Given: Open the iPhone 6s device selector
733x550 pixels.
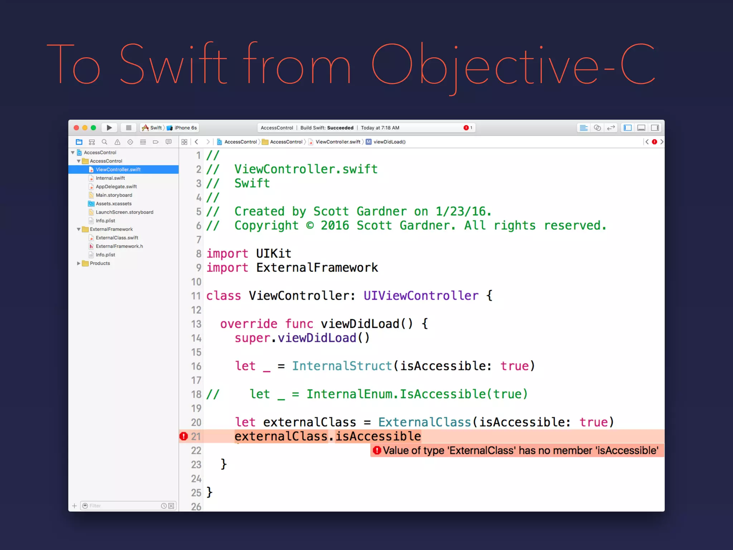Looking at the screenshot, I should [x=182, y=128].
